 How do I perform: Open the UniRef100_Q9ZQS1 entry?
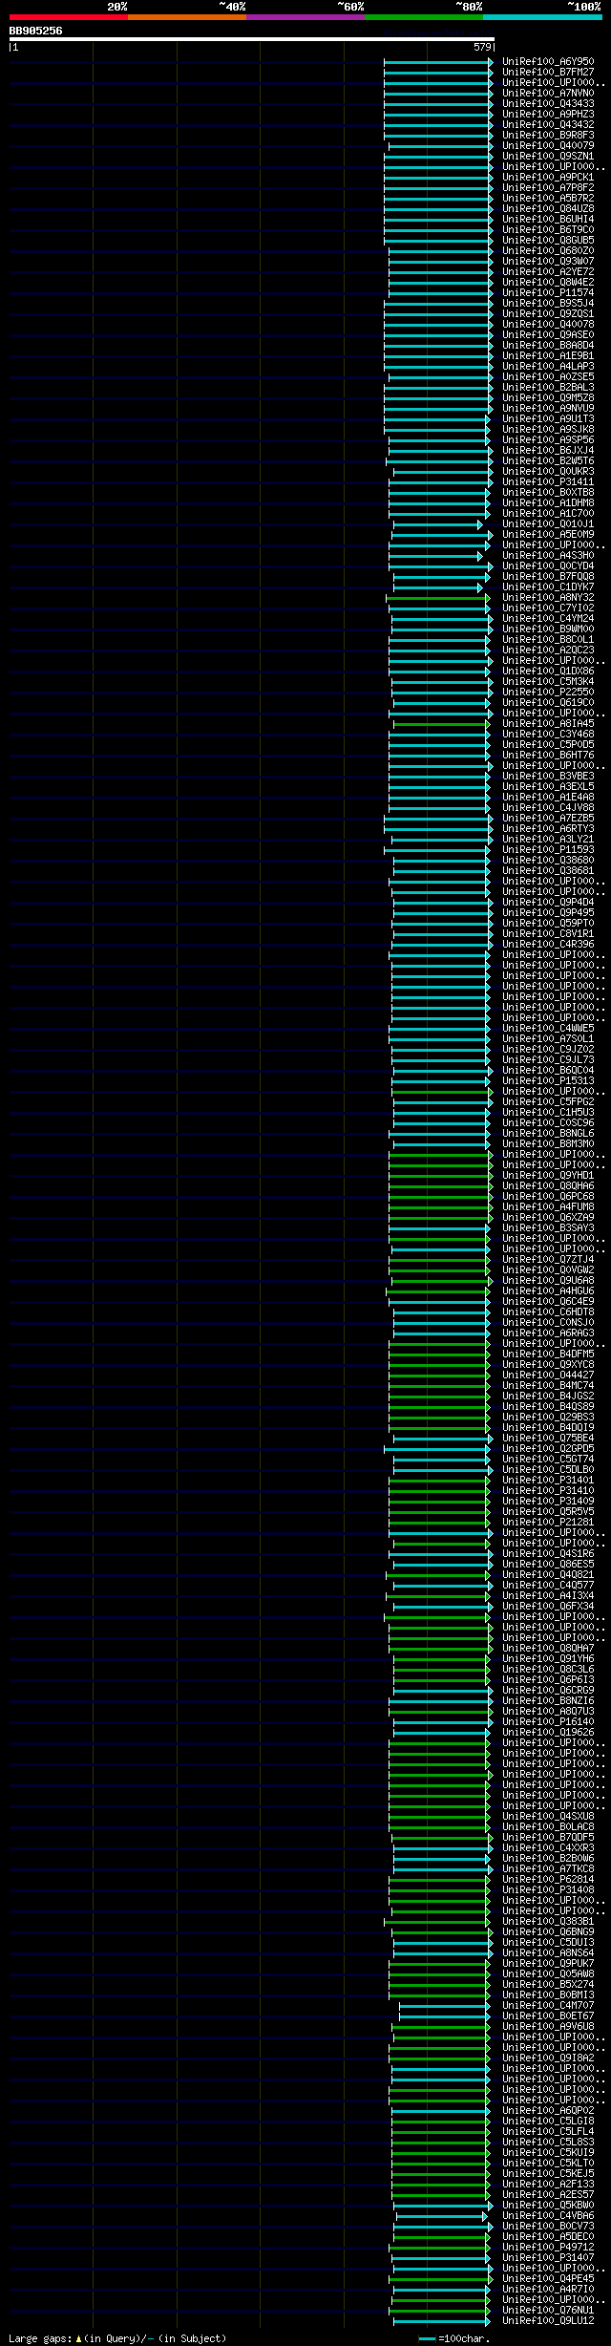pos(548,314)
